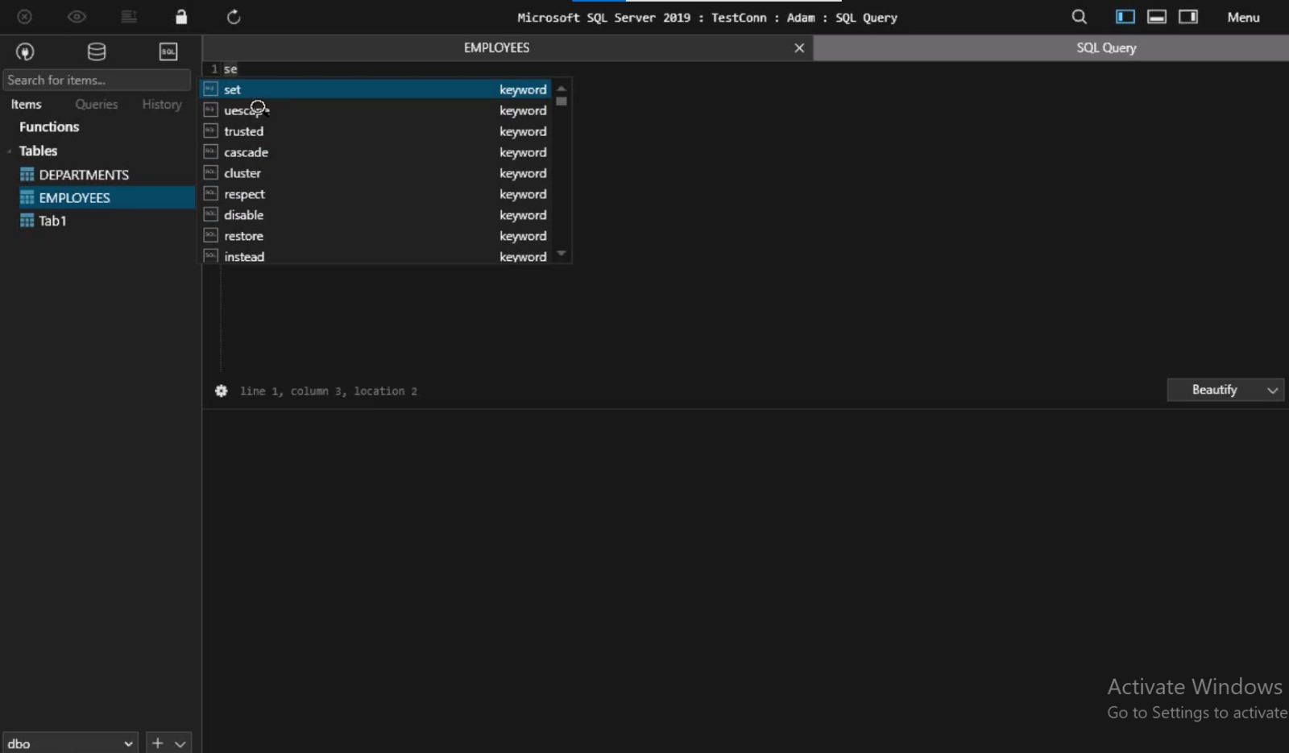The height and width of the screenshot is (753, 1289).
Task: Choose 'respect' autocomplete suggestion
Action: coord(375,194)
